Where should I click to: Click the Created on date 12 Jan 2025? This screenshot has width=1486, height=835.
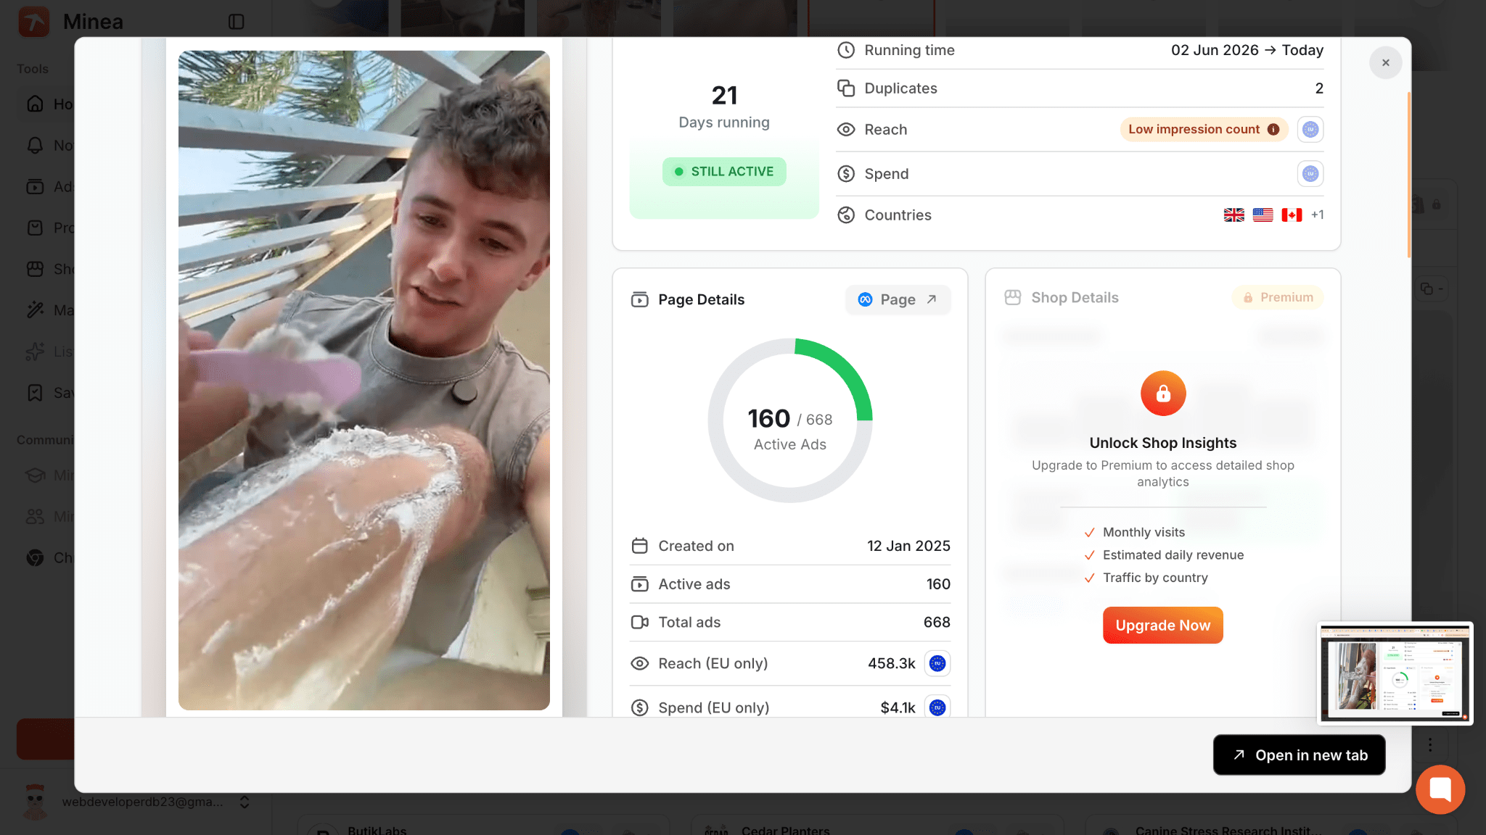908,546
